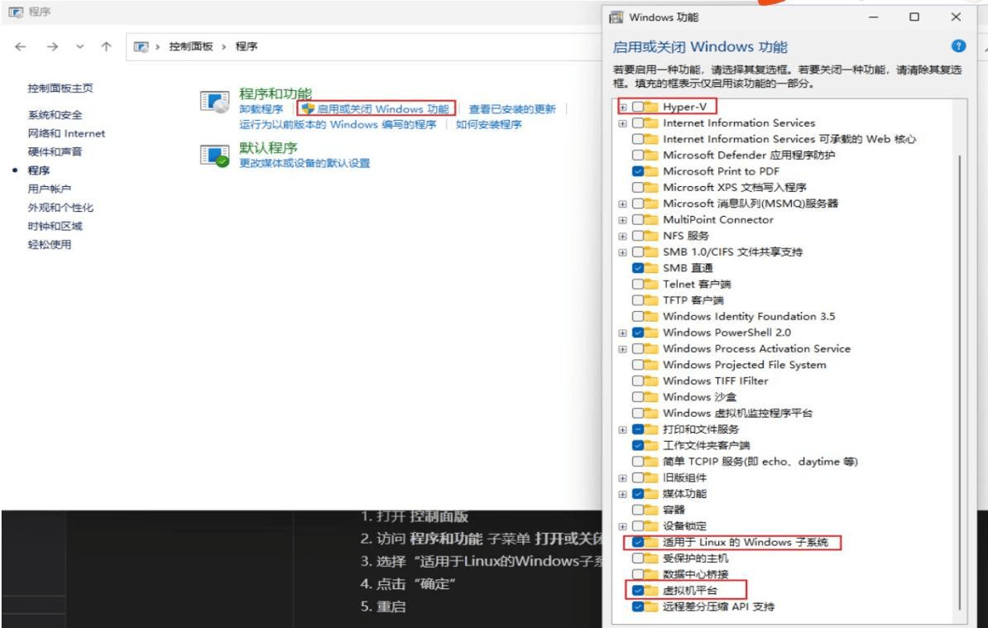Viewport: 988px width, 628px height.
Task: Open 时钟和区域 category
Action: click(55, 226)
